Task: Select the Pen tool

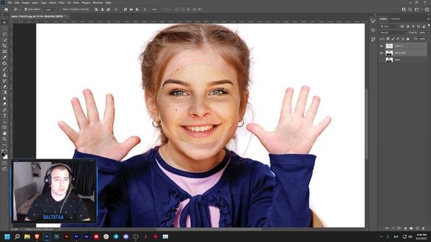Action: pyautogui.click(x=5, y=110)
